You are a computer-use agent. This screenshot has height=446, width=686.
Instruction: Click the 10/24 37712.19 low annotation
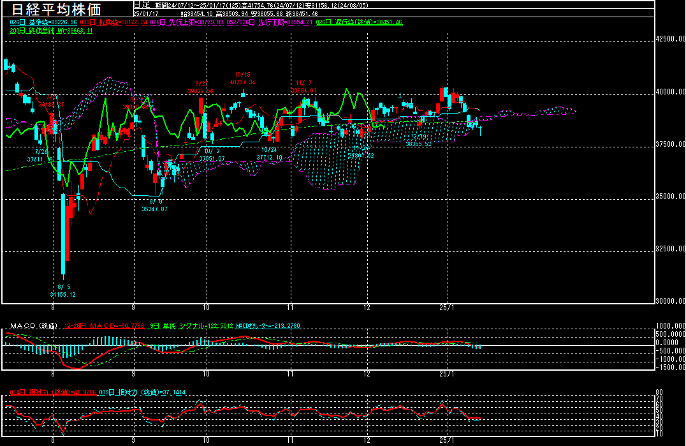(270, 154)
